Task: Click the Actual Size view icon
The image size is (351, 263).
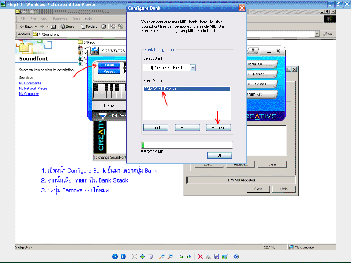Action: tap(143, 256)
